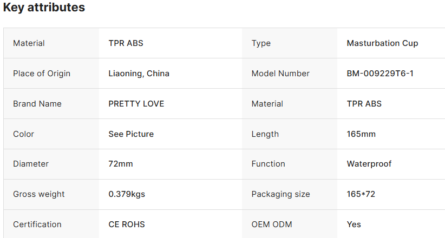The image size is (445, 238).
Task: Select the Place of Origin label
Action: [42, 74]
